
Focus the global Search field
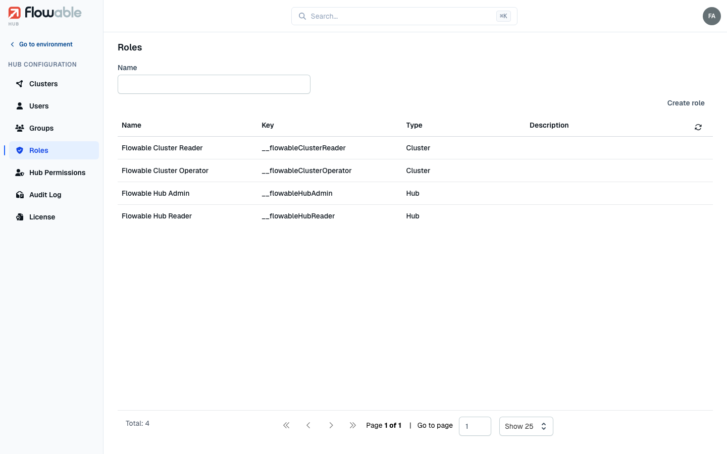tap(404, 16)
